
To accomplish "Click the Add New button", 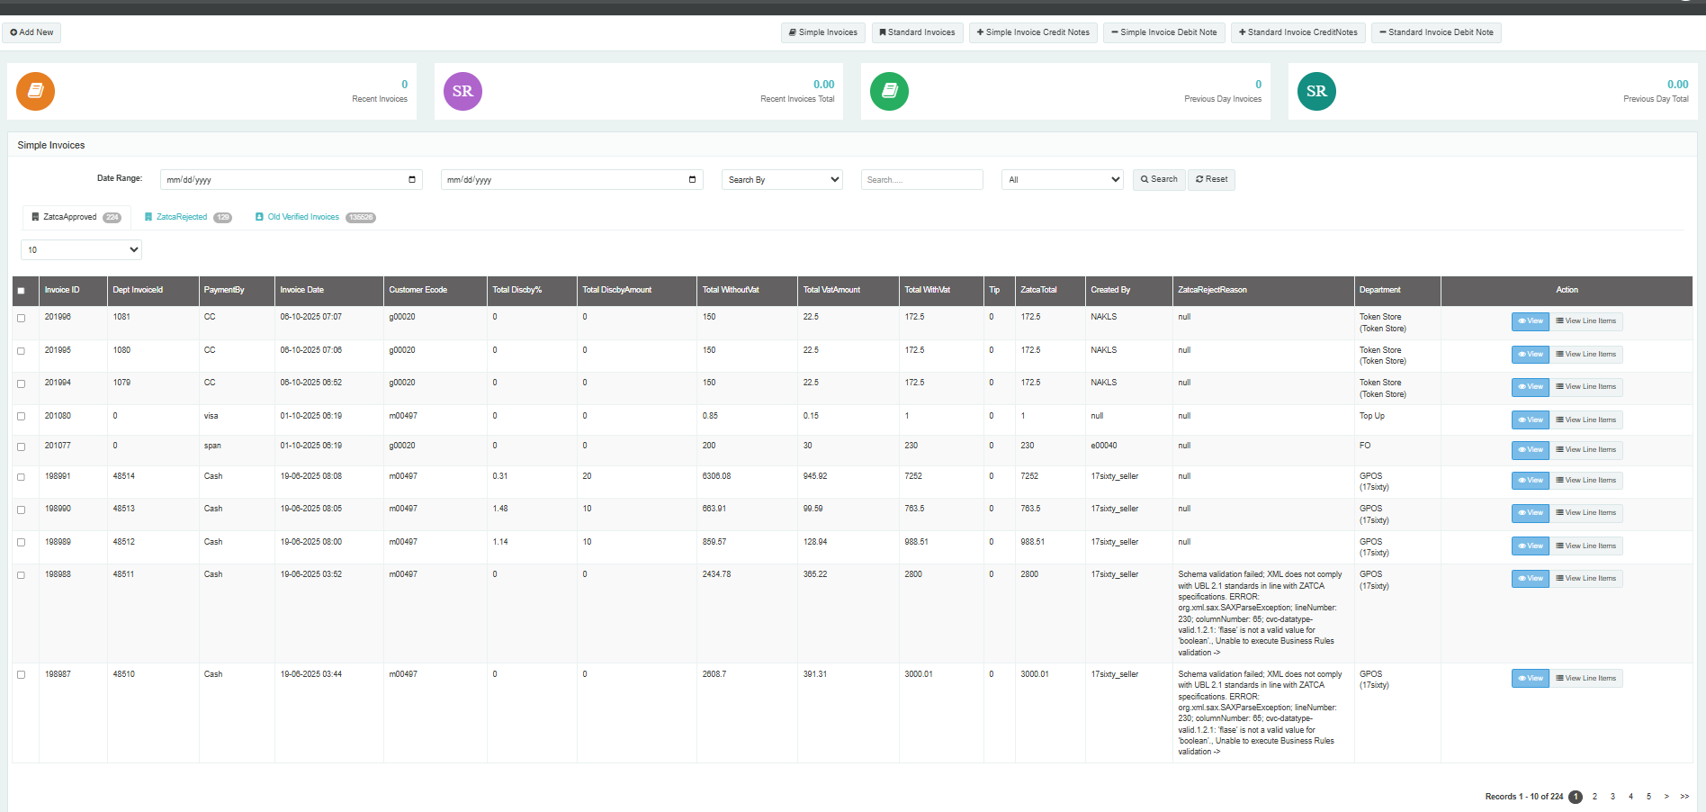I will pos(32,32).
